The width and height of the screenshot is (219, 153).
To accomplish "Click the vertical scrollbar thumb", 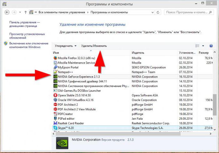I will click(x=215, y=105).
